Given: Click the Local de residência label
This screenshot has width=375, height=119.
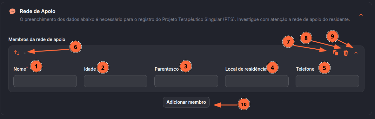Looking at the screenshot, I should coord(246,69).
